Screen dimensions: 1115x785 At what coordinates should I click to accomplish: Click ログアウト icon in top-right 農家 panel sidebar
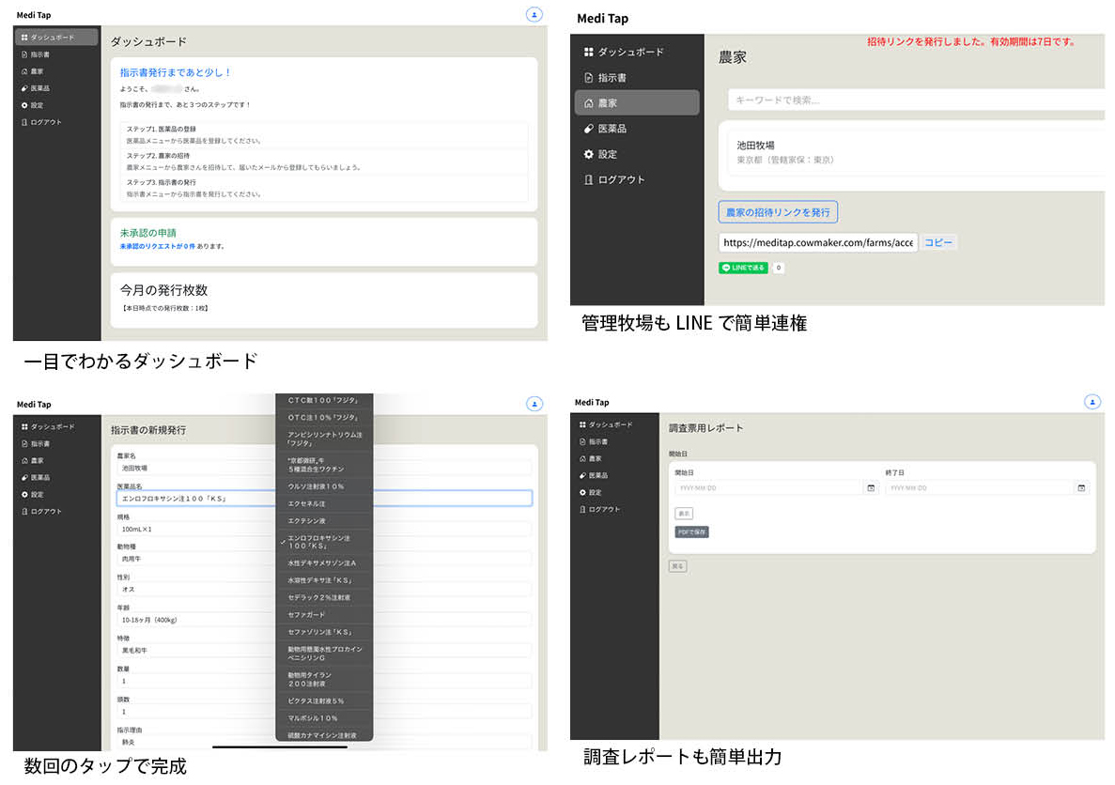point(589,179)
